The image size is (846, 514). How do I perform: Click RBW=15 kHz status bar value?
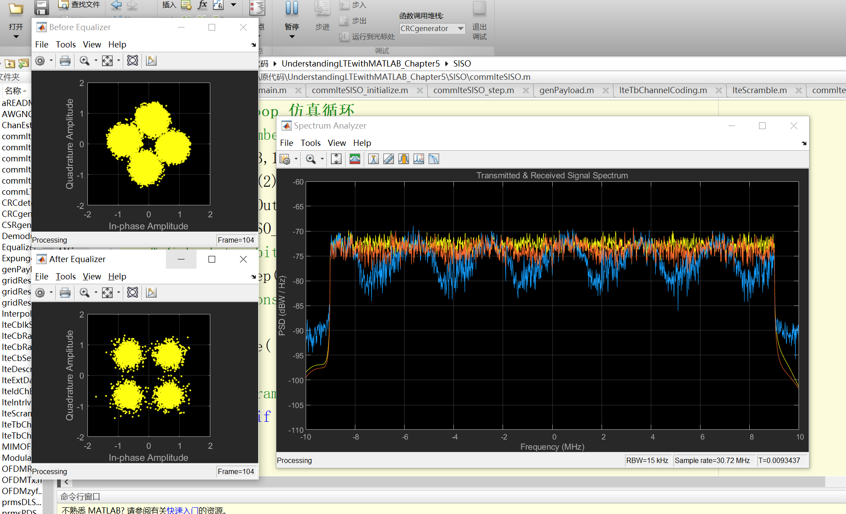pyautogui.click(x=647, y=460)
